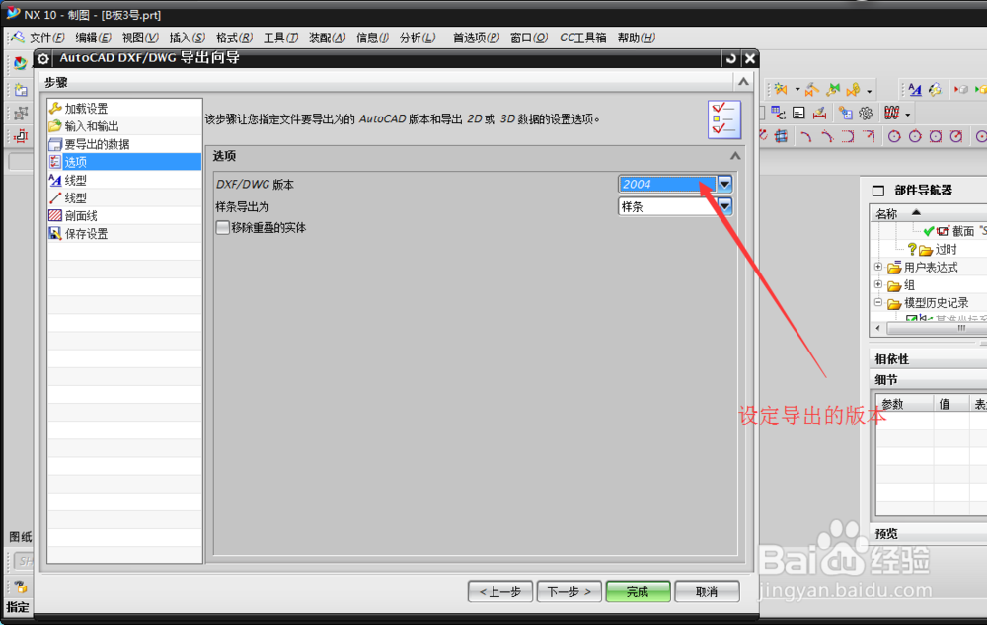
Task: Click the paint palette icon in toolbar
Action: [x=936, y=90]
